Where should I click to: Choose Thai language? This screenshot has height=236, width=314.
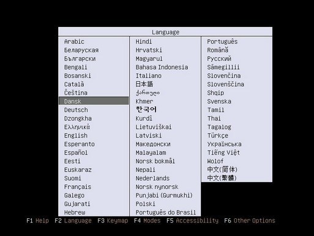click(x=214, y=119)
